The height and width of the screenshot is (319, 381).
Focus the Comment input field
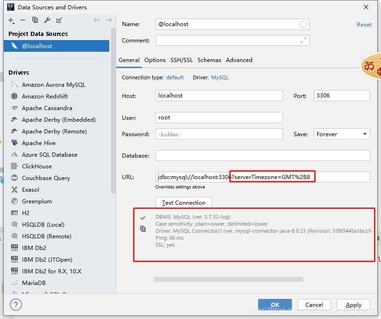click(x=233, y=40)
